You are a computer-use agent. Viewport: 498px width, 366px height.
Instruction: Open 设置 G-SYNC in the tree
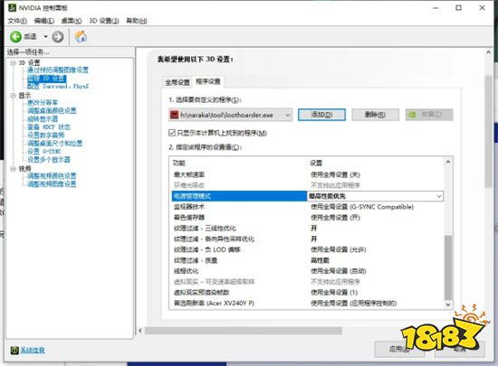coord(44,151)
